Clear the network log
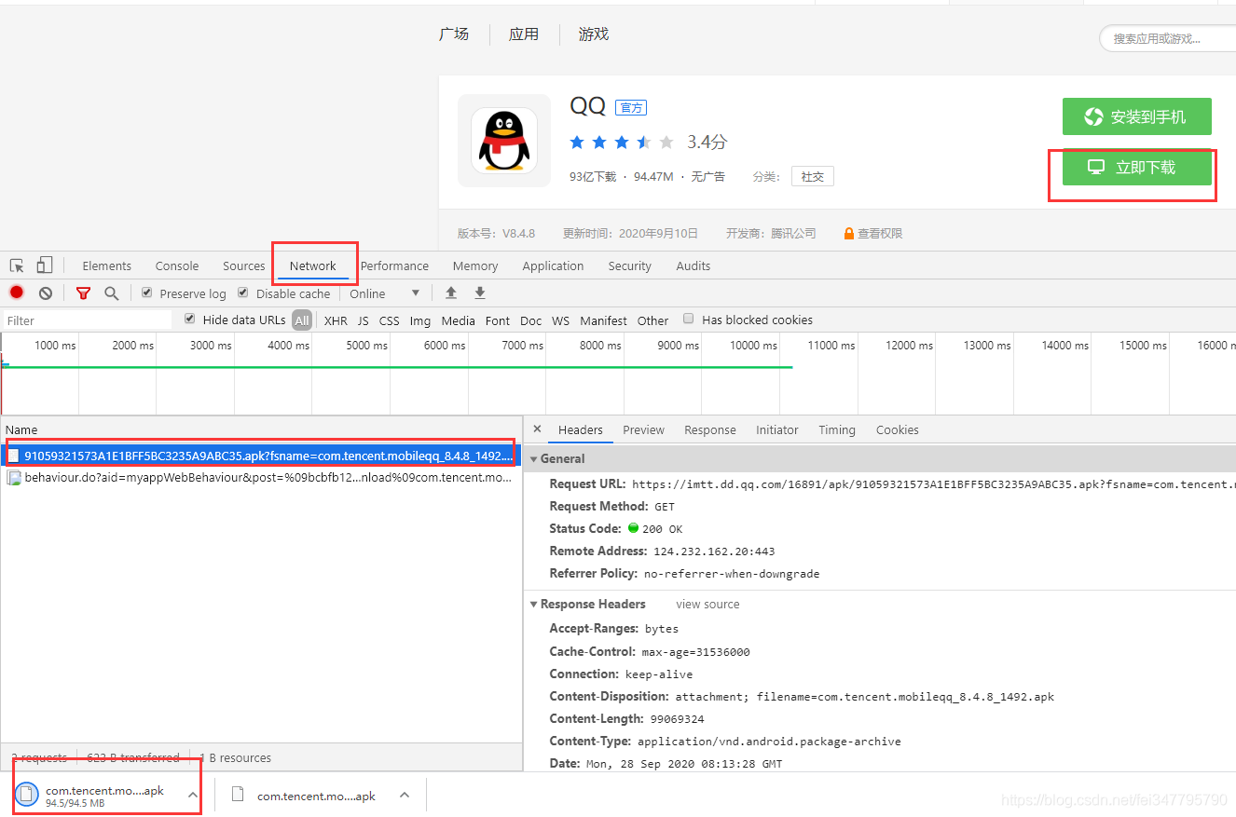This screenshot has width=1236, height=817. click(46, 293)
